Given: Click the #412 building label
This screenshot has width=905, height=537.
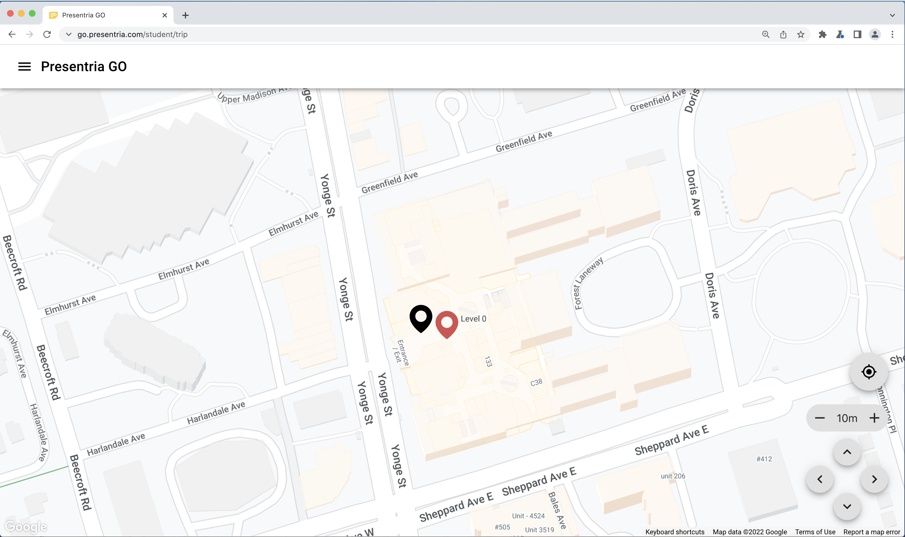Looking at the screenshot, I should click(x=764, y=459).
